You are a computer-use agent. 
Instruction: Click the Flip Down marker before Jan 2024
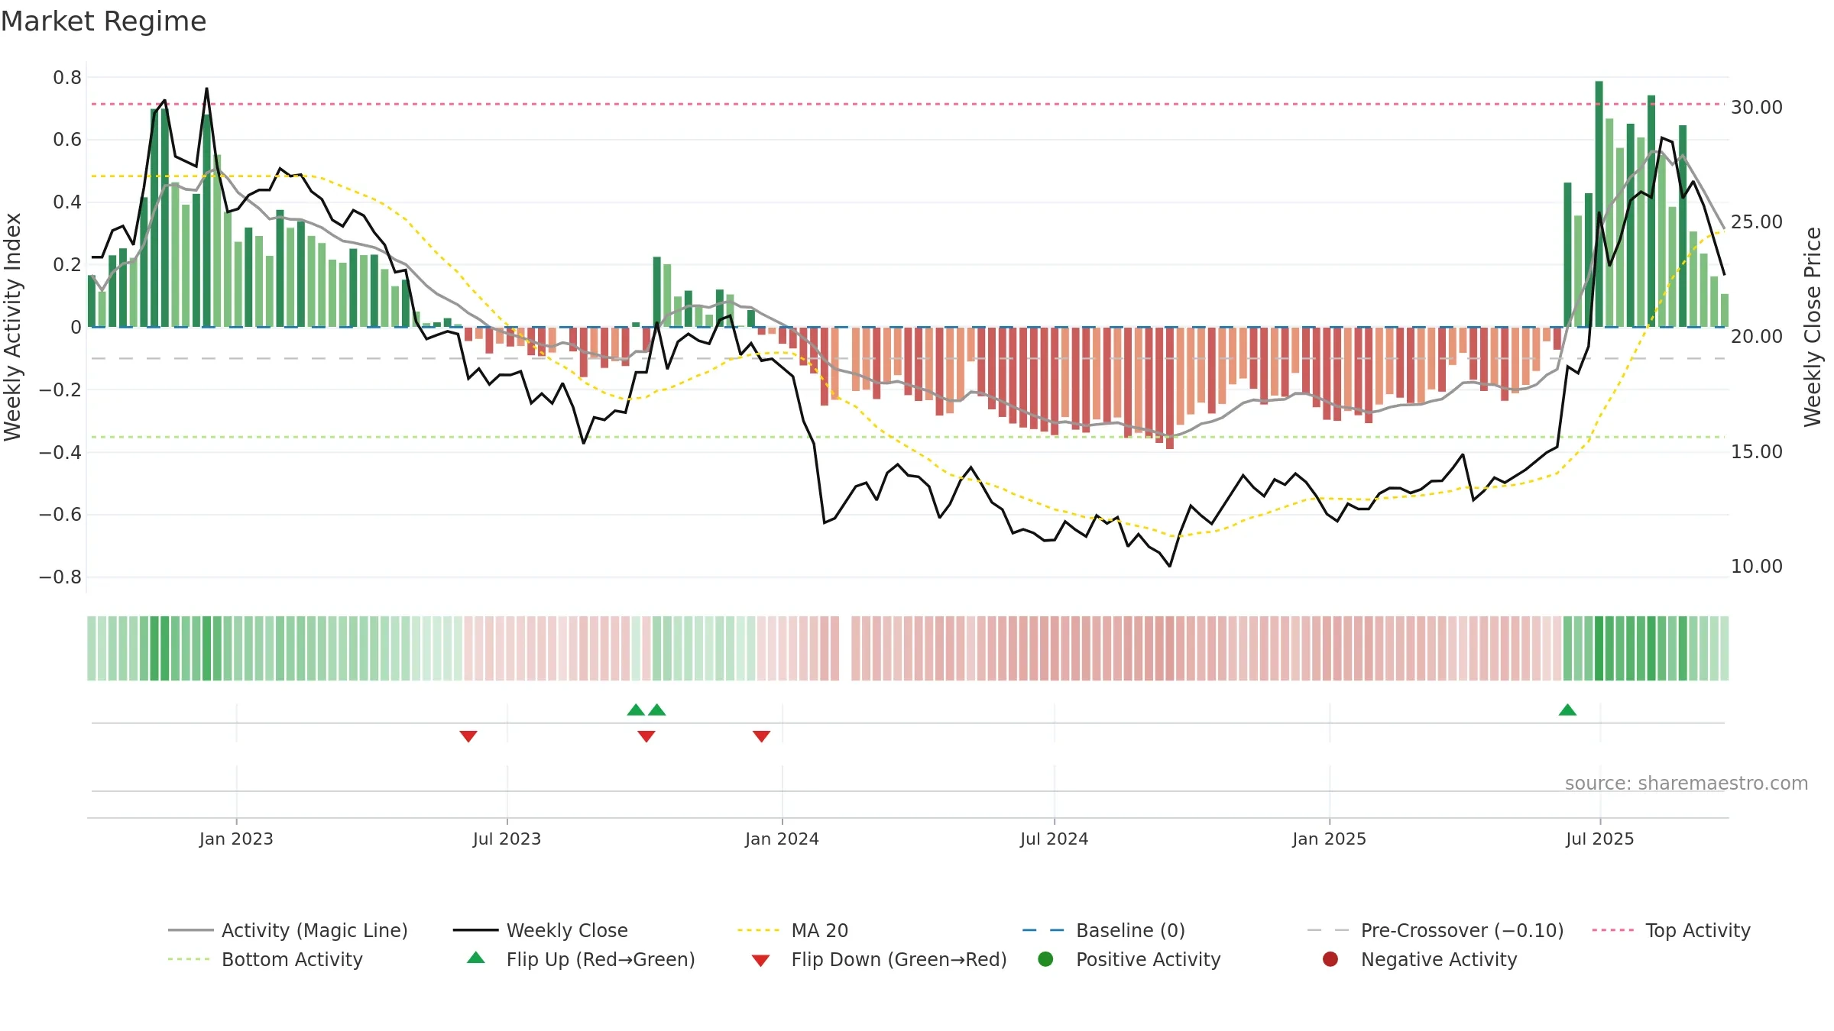point(761,736)
